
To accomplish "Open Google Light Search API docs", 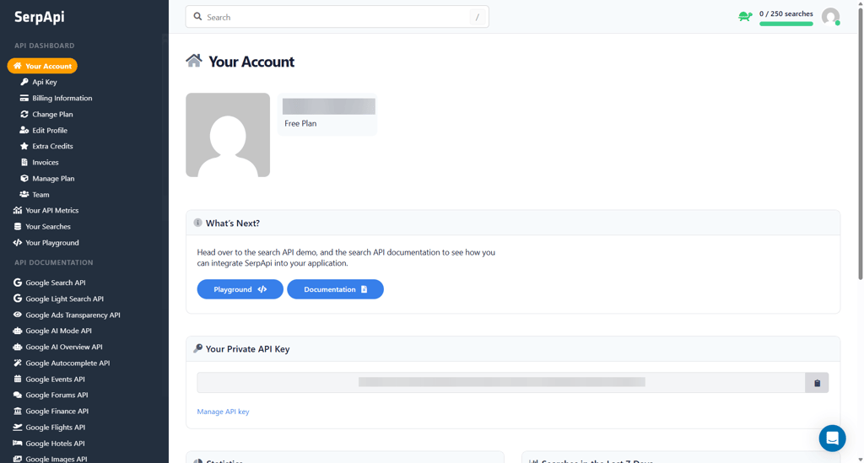I will [x=64, y=299].
